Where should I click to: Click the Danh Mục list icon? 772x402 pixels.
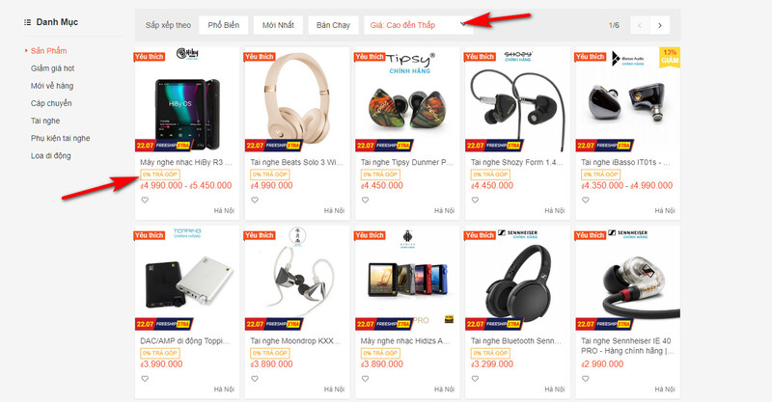28,22
